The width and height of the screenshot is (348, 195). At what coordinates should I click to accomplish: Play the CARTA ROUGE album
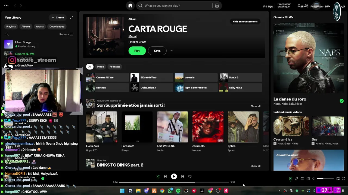tap(137, 51)
